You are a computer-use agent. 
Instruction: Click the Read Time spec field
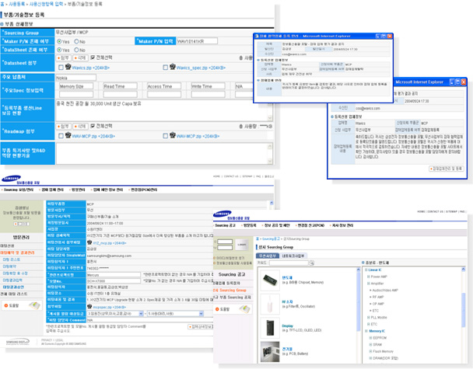pos(120,86)
